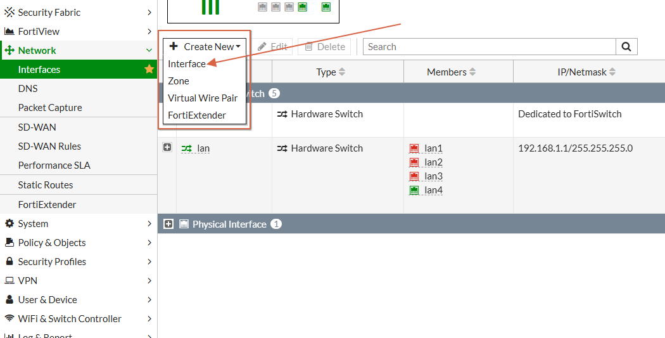Expand the User & Device chevron
The height and width of the screenshot is (338, 665).
[x=149, y=299]
